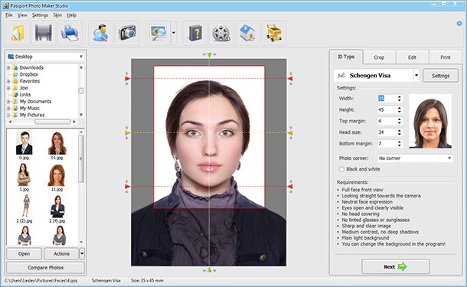Select left red top-of-head line marker
This screenshot has height=287, width=467.
(x=128, y=79)
